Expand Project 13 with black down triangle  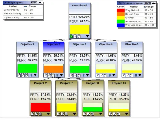pos(127,114)
